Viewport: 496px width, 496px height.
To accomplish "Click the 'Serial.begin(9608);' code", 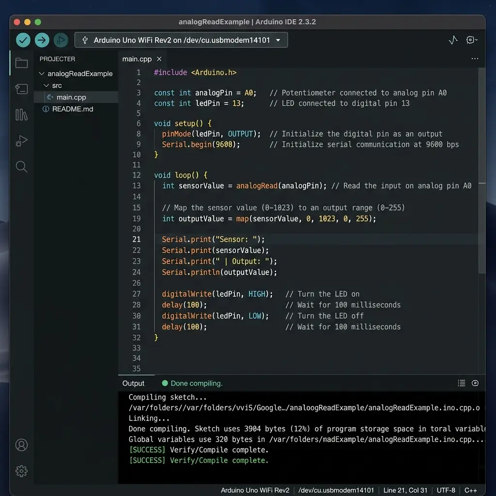I will (201, 144).
